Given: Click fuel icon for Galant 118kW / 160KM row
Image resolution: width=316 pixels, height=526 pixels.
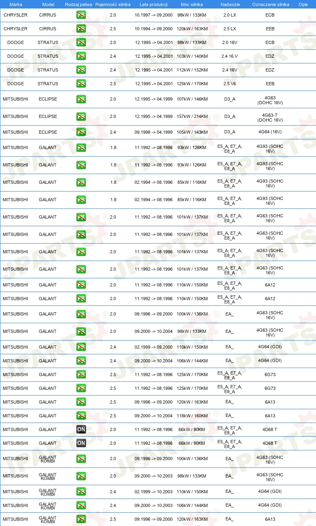Looking at the screenshot, I should (81, 416).
